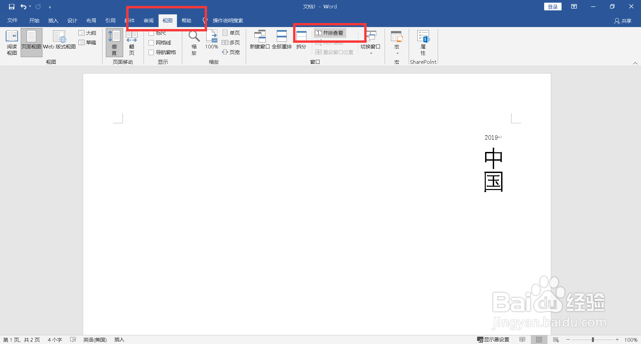Viewport: 641px width, 344px height.
Task: Open Switch Windows dropdown (切换窗口)
Action: pos(371,43)
